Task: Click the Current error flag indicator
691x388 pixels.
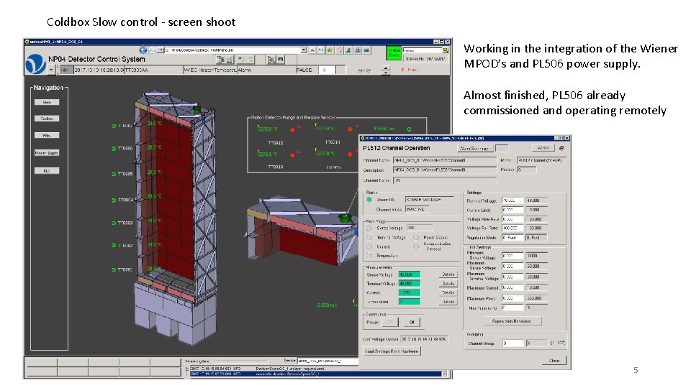Action: 369,246
